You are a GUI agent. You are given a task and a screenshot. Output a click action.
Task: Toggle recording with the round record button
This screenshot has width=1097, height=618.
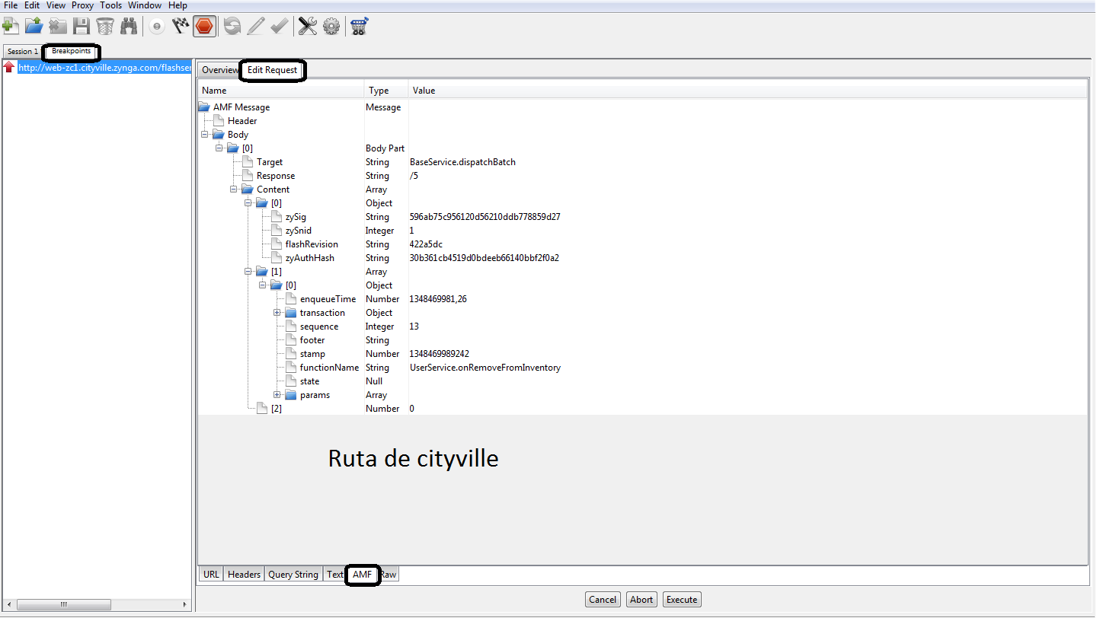pyautogui.click(x=157, y=27)
